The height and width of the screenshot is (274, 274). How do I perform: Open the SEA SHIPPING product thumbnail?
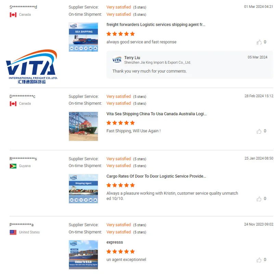point(83,37)
